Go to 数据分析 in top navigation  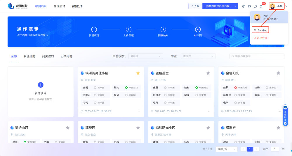(x=78, y=6)
